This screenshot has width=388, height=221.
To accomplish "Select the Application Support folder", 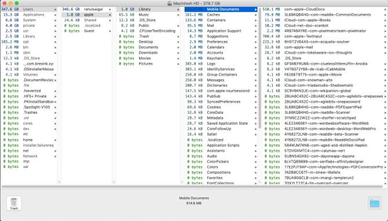I will [x=221, y=31].
